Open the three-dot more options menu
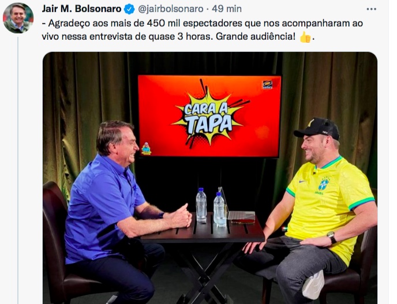397x304 pixels. (x=371, y=9)
